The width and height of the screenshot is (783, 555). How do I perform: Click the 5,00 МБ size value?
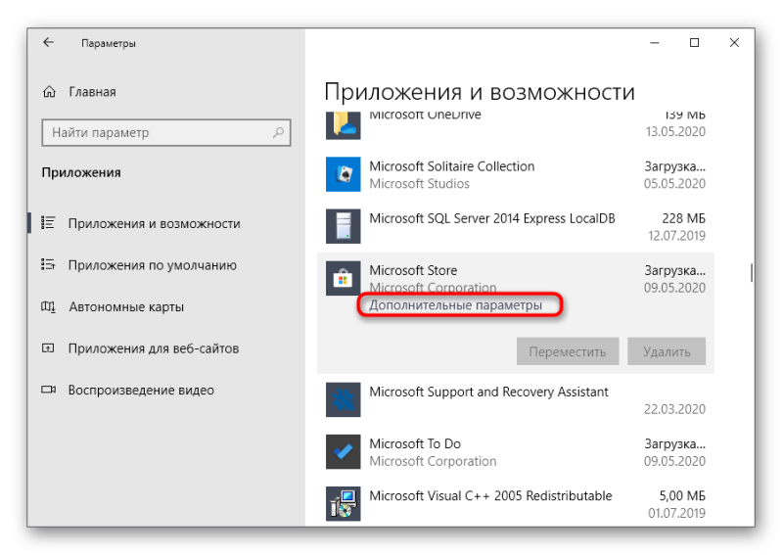coord(682,495)
